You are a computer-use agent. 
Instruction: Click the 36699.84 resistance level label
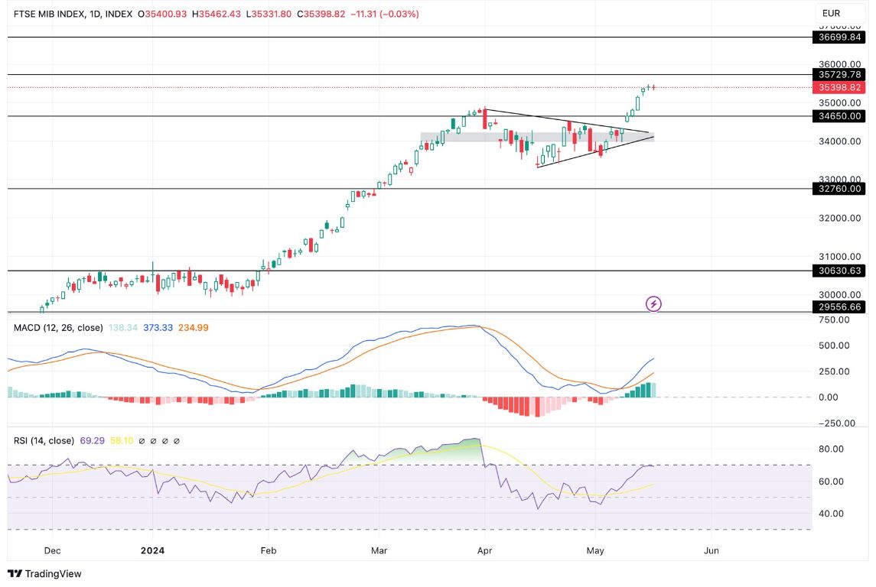coord(839,37)
